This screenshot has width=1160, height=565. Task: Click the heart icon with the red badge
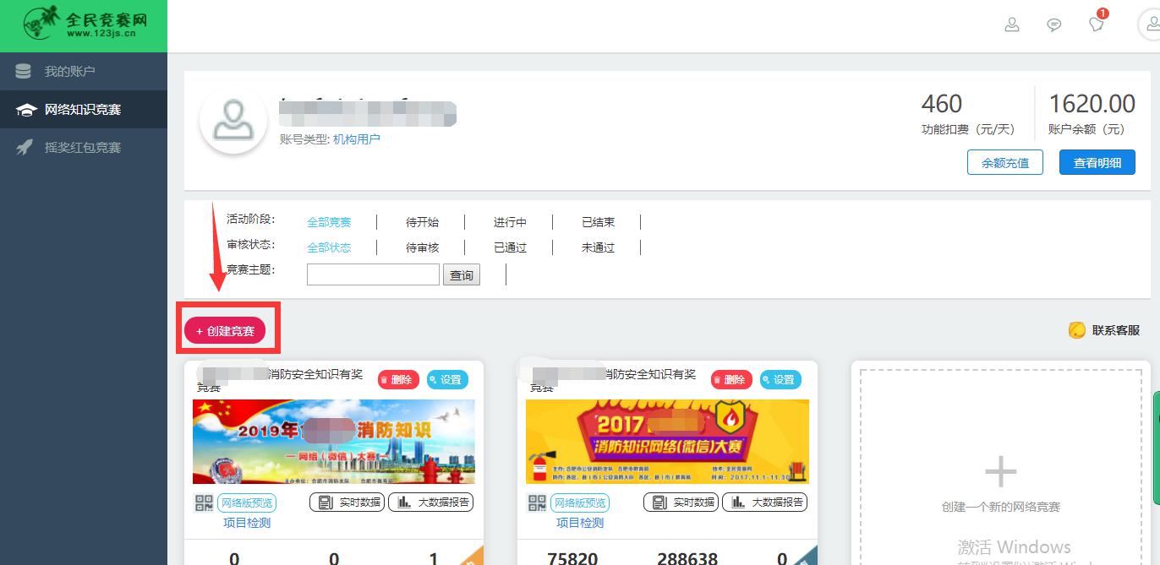pos(1097,23)
